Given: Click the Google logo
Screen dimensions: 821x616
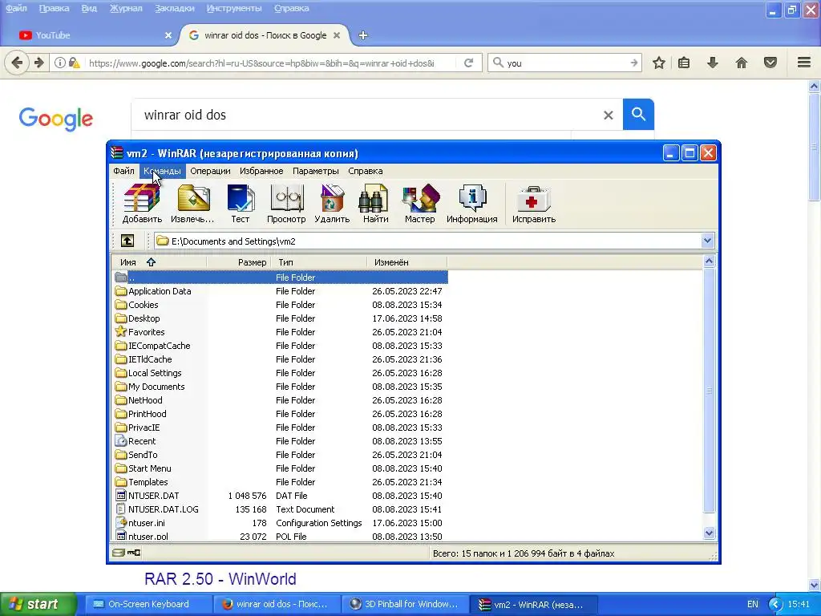Looking at the screenshot, I should [x=56, y=119].
